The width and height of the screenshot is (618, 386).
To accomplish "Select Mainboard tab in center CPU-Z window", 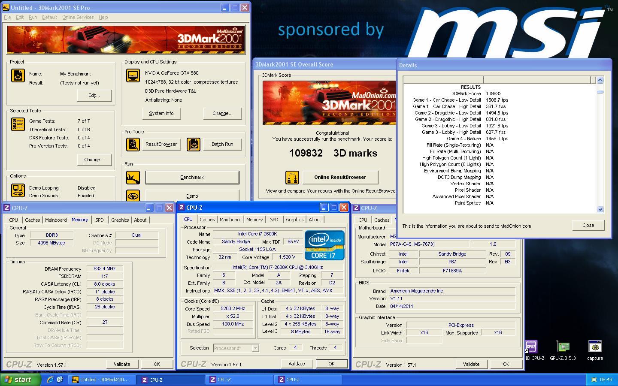I will click(230, 220).
